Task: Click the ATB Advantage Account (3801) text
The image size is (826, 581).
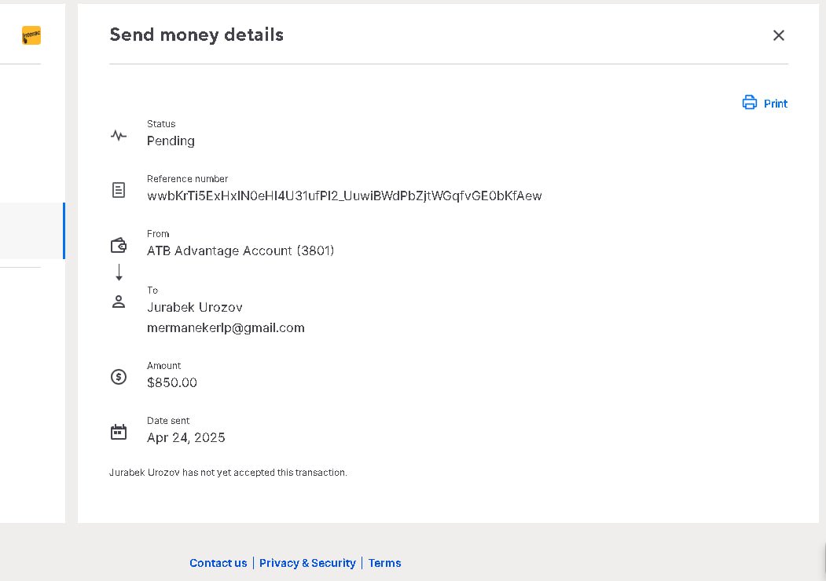Action: point(240,250)
